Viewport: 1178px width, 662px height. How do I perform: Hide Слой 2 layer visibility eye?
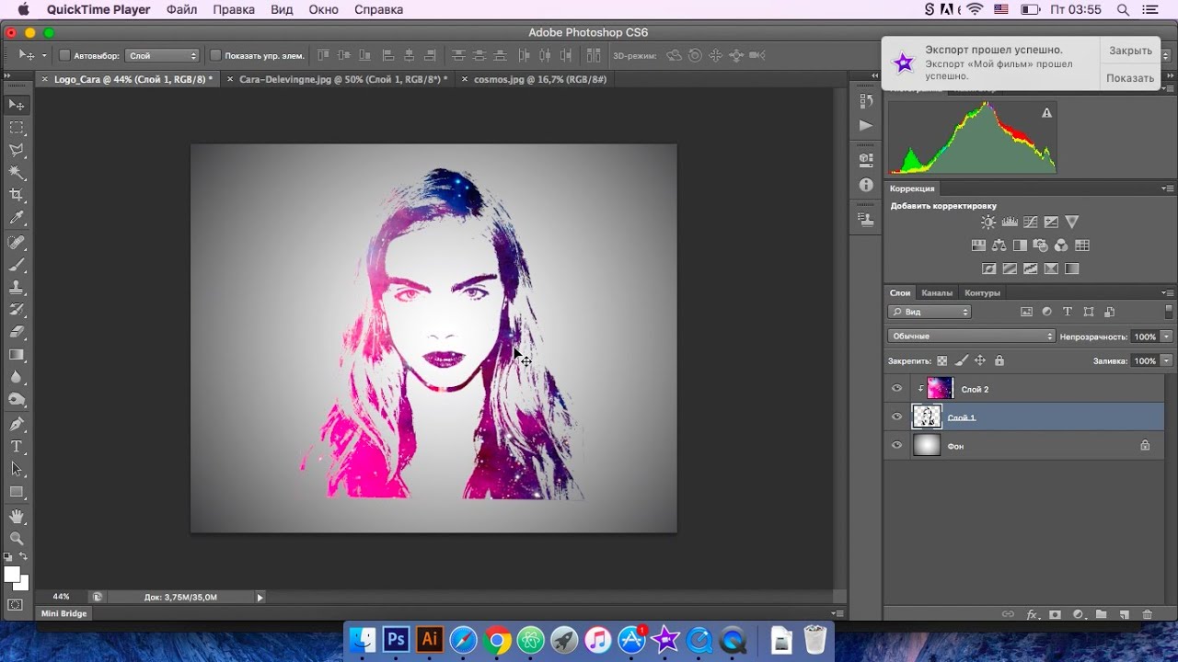click(896, 389)
